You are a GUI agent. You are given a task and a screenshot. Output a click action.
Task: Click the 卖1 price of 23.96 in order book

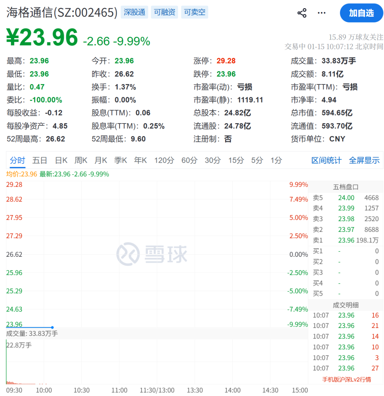(x=346, y=240)
